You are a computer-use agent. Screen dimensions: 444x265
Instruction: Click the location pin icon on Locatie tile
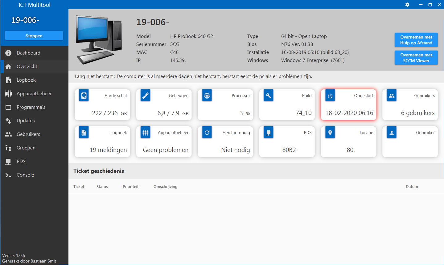tap(330, 133)
